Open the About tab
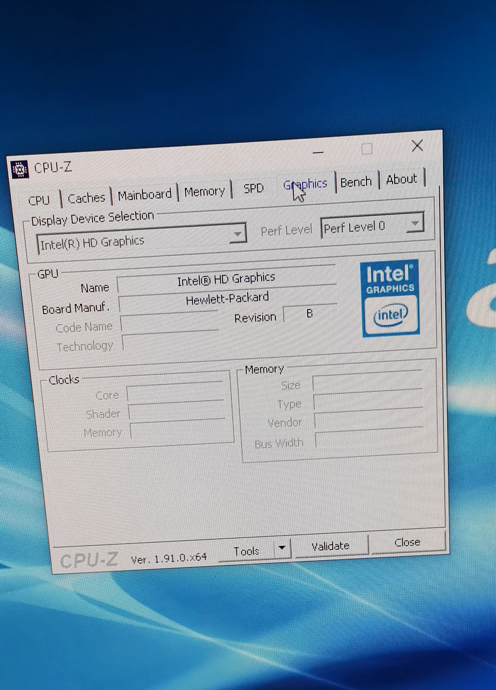This screenshot has height=690, width=496. tap(402, 179)
